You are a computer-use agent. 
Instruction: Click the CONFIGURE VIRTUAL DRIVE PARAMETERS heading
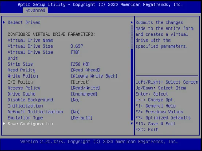51,34
